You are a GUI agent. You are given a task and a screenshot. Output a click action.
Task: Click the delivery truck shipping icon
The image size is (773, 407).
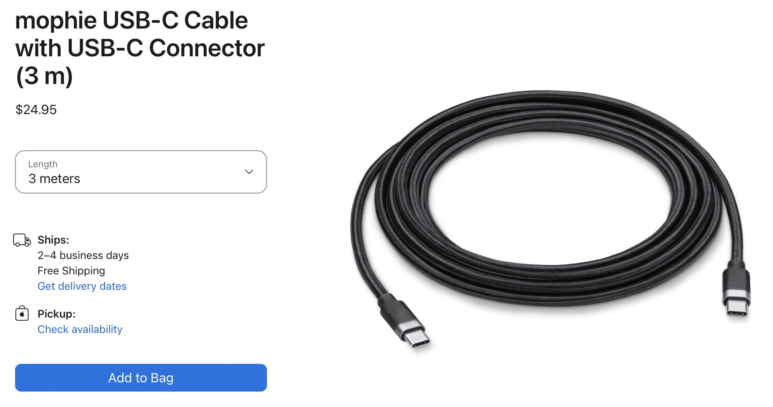22,240
